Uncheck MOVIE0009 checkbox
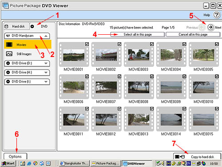The width and height of the screenshot is (222, 167). [x=184, y=77]
